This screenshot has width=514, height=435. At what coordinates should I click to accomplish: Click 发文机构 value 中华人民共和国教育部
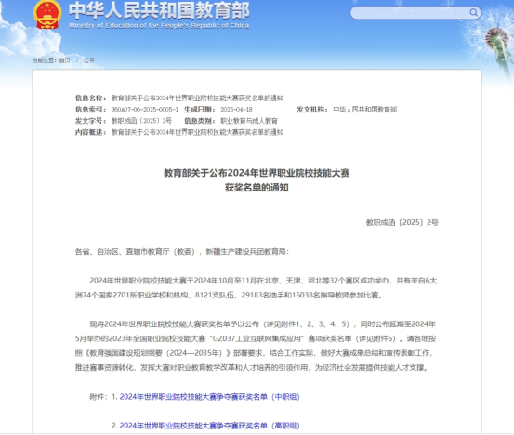pyautogui.click(x=365, y=110)
